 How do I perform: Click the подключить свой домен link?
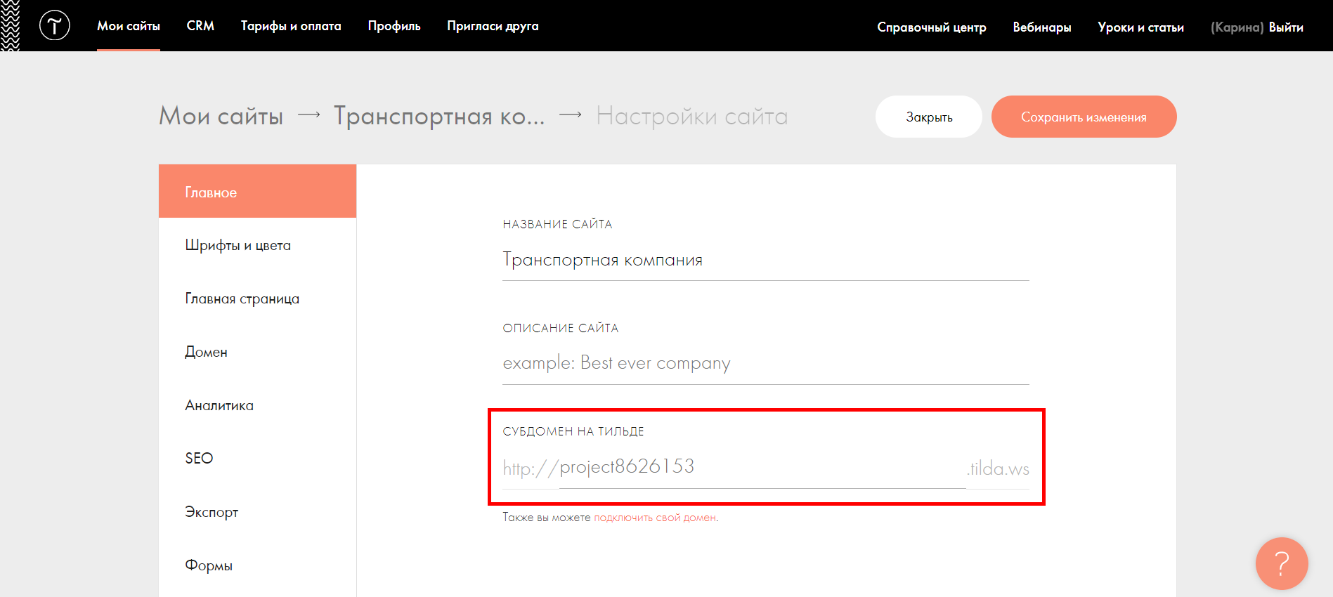(x=655, y=518)
